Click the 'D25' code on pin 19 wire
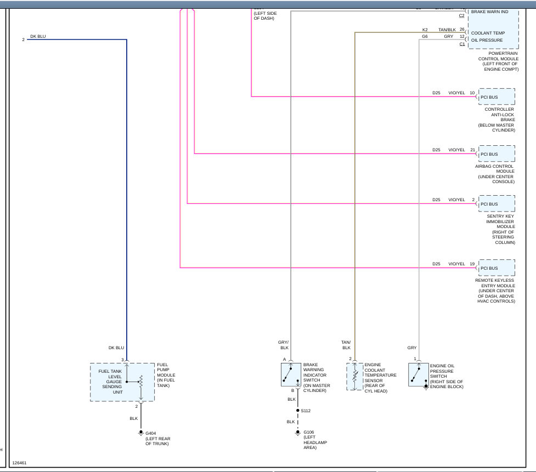Image resolution: width=536 pixels, height=472 pixels. (x=436, y=264)
